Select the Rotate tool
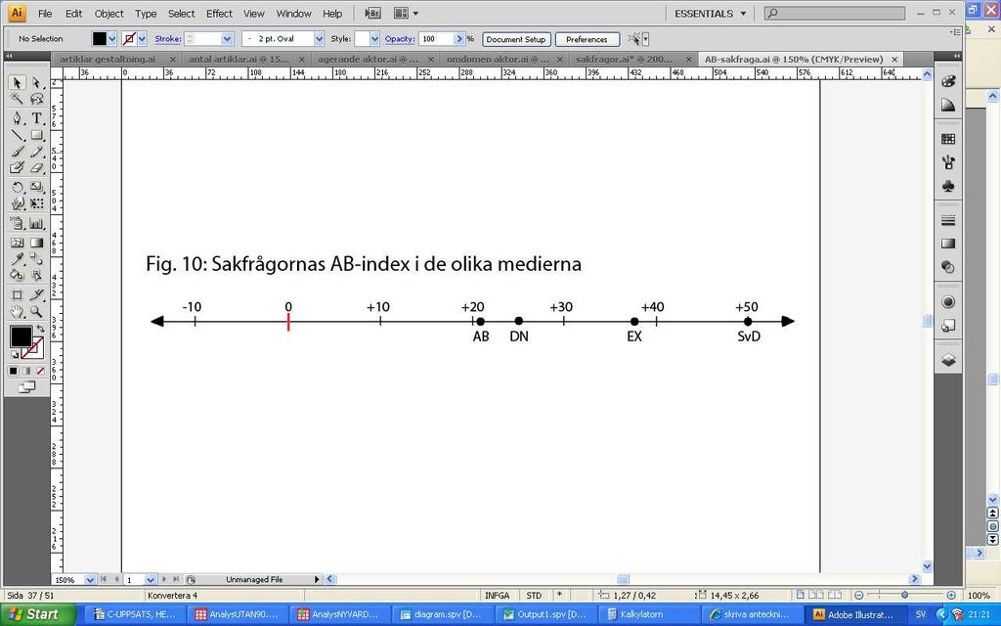The image size is (1001, 626). pyautogui.click(x=18, y=187)
